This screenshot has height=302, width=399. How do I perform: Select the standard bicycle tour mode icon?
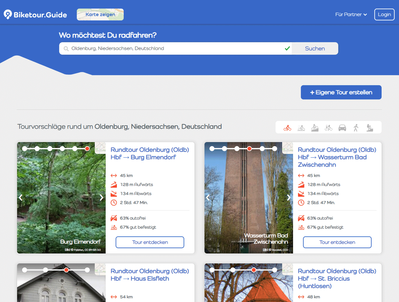click(x=287, y=128)
